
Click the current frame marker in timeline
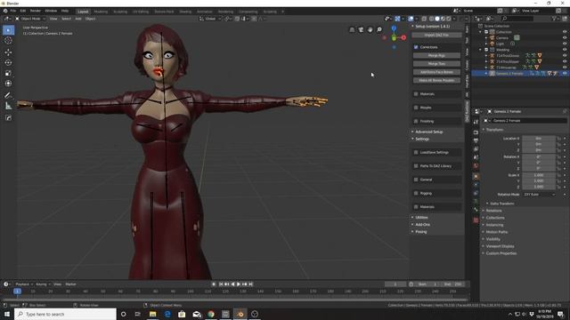coord(17,291)
